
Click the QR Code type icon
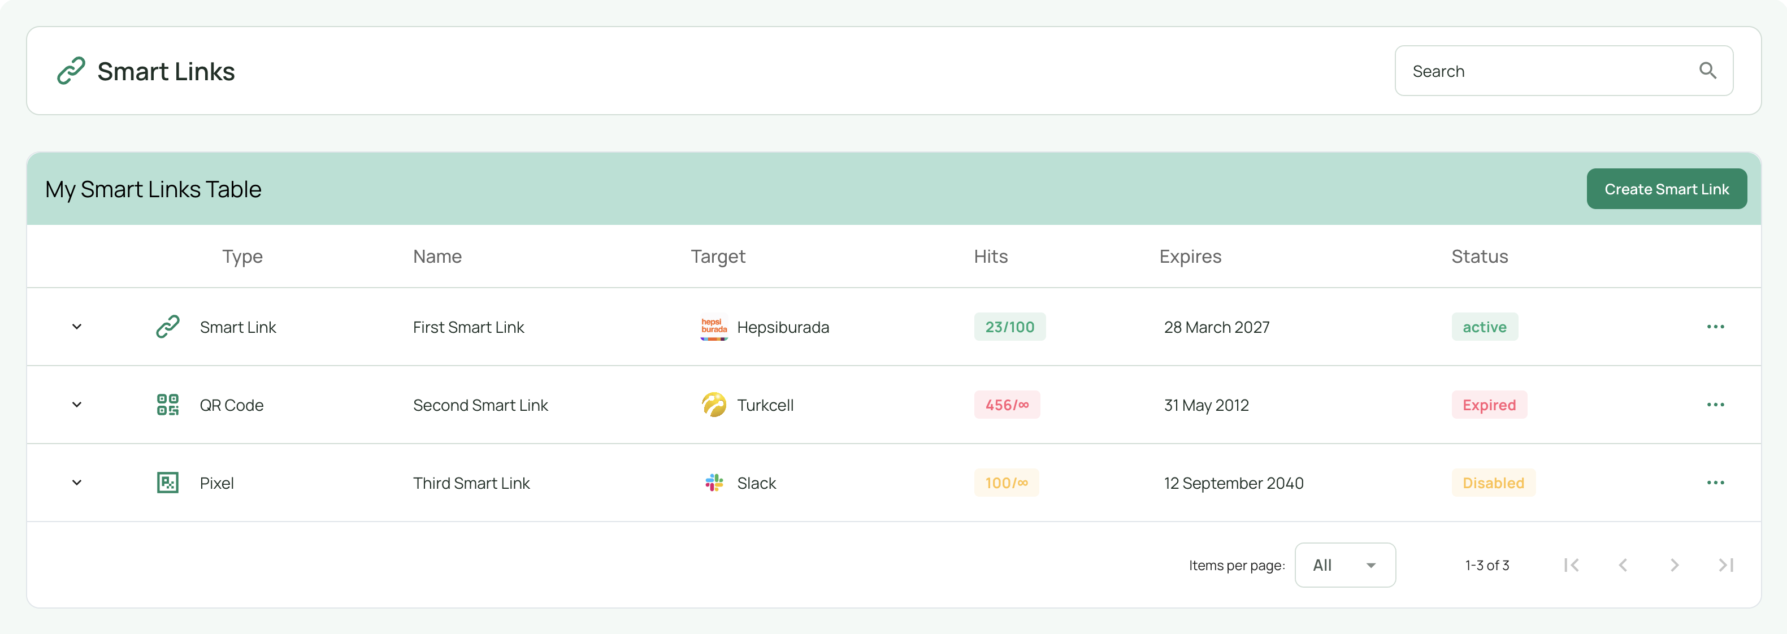pos(168,405)
